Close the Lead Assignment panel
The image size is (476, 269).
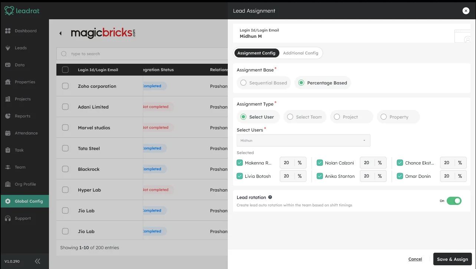click(466, 11)
